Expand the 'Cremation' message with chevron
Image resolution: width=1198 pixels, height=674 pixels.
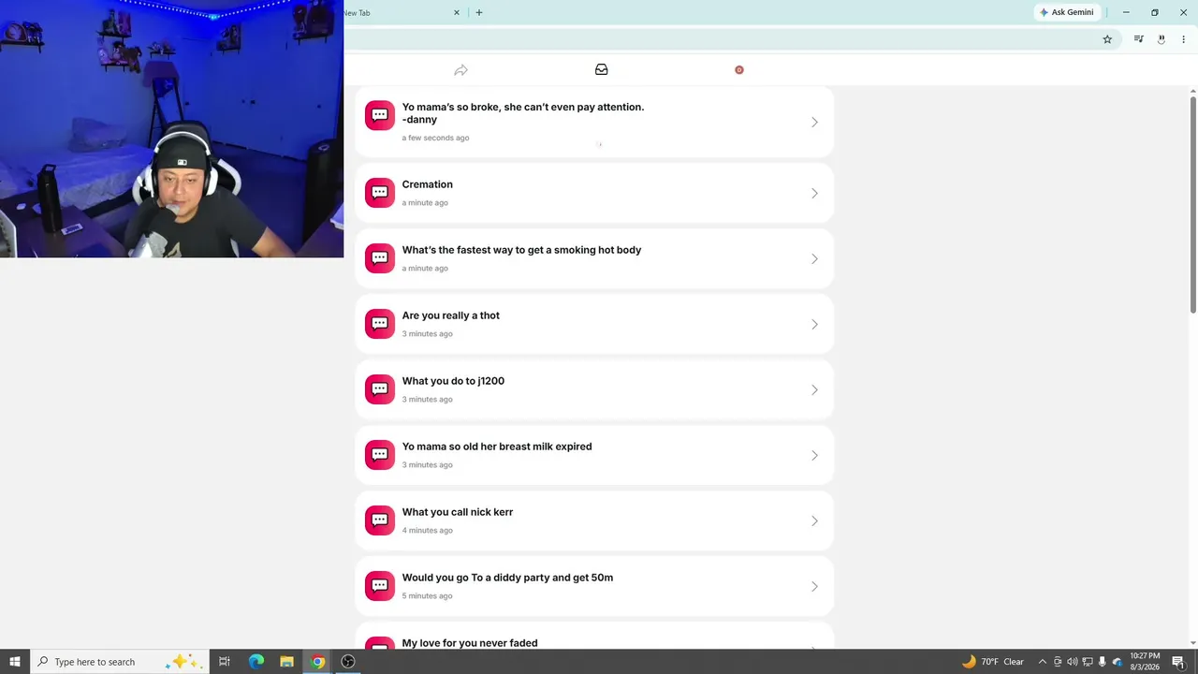point(814,193)
